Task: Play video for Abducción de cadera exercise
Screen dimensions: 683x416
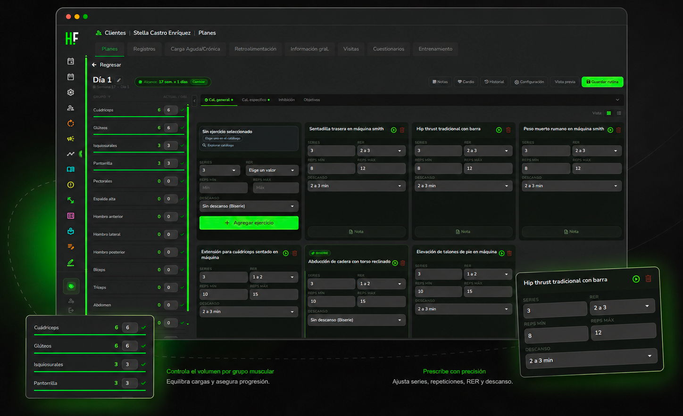Action: 395,263
